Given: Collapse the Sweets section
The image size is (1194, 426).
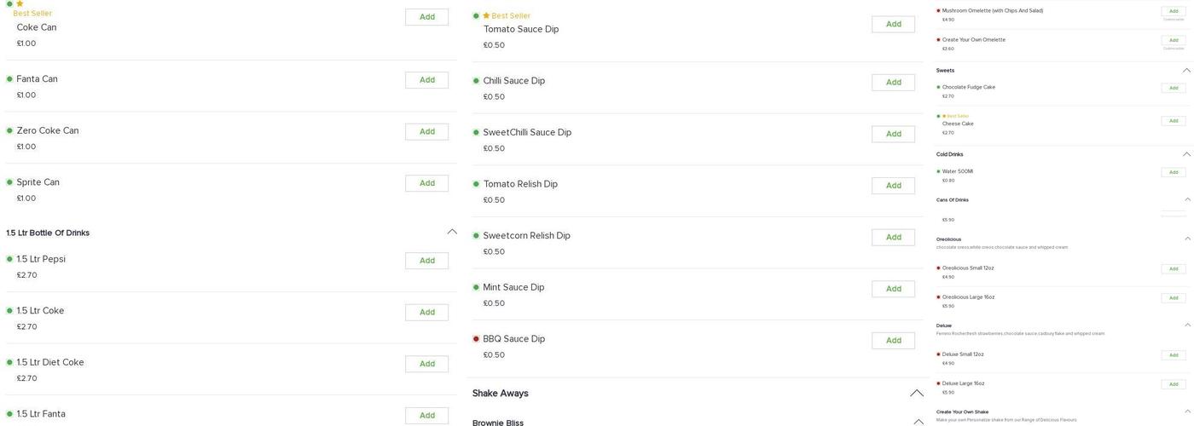Looking at the screenshot, I should pos(1186,70).
